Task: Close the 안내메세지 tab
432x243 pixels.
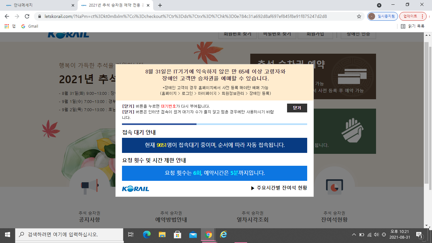Action: tap(73, 5)
